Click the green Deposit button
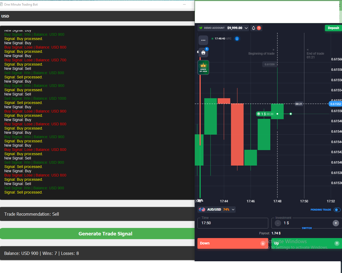Viewport: 342px width, 273px height. pyautogui.click(x=333, y=28)
